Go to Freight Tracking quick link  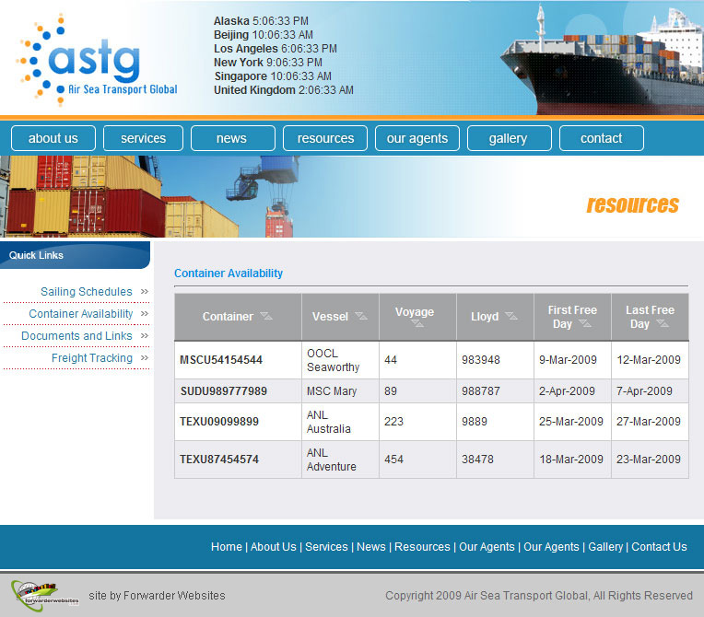coord(92,358)
